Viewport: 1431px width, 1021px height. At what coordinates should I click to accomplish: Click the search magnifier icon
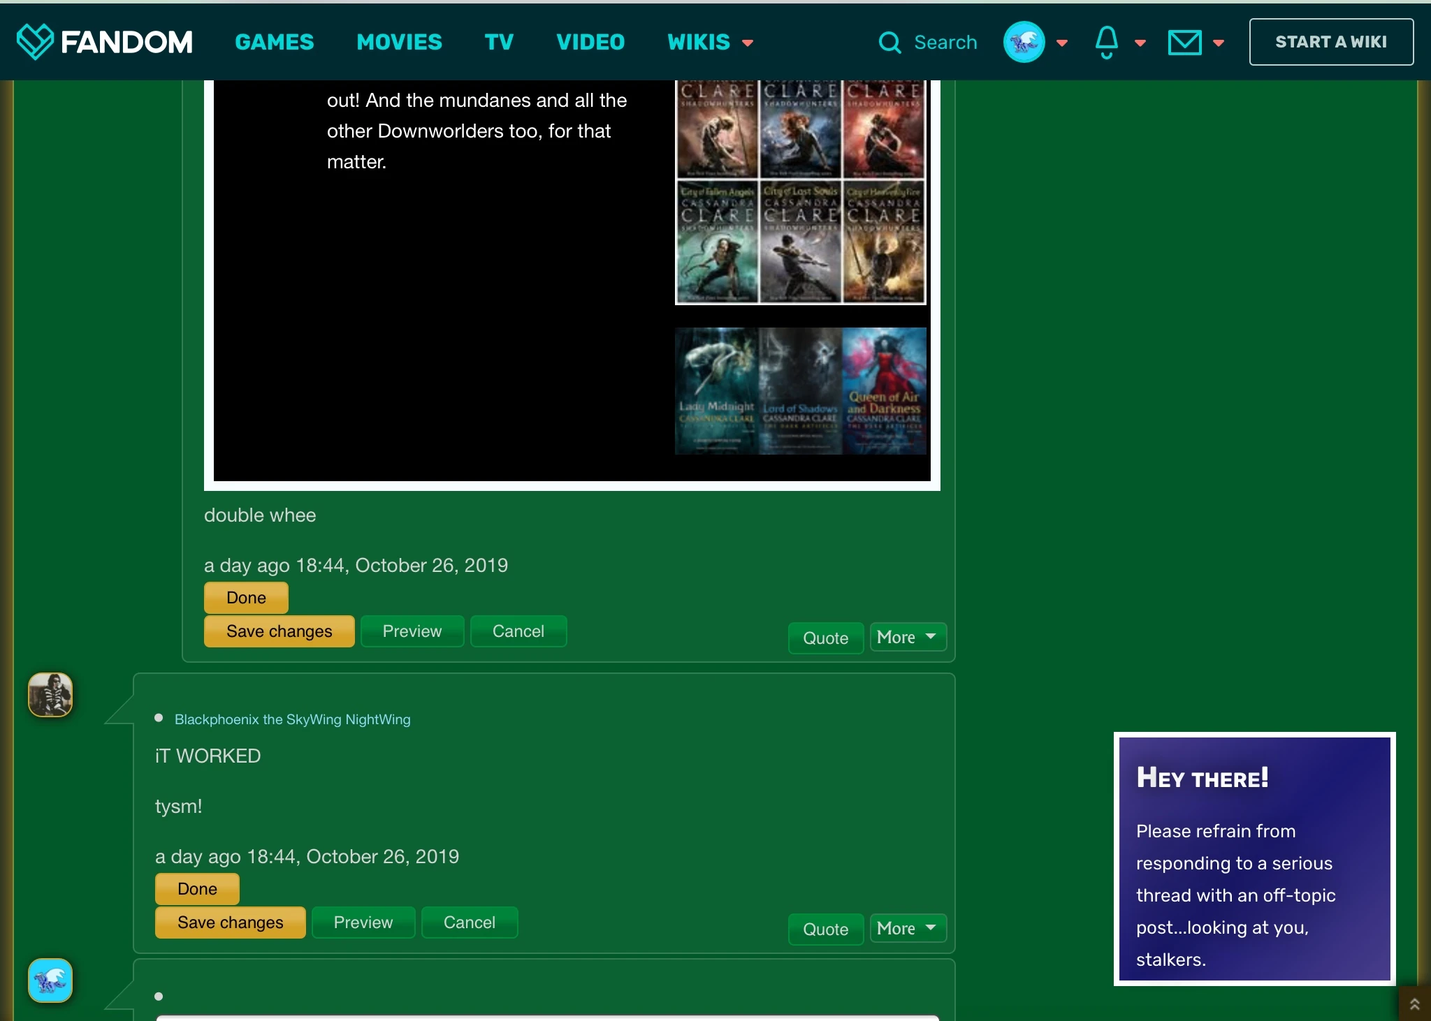click(x=889, y=43)
